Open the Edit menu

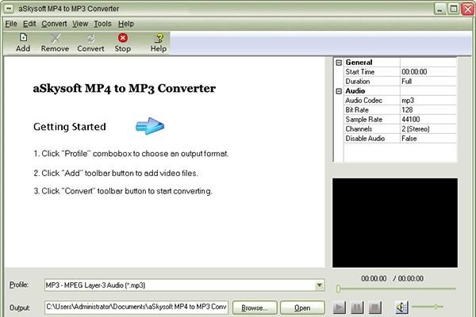29,24
